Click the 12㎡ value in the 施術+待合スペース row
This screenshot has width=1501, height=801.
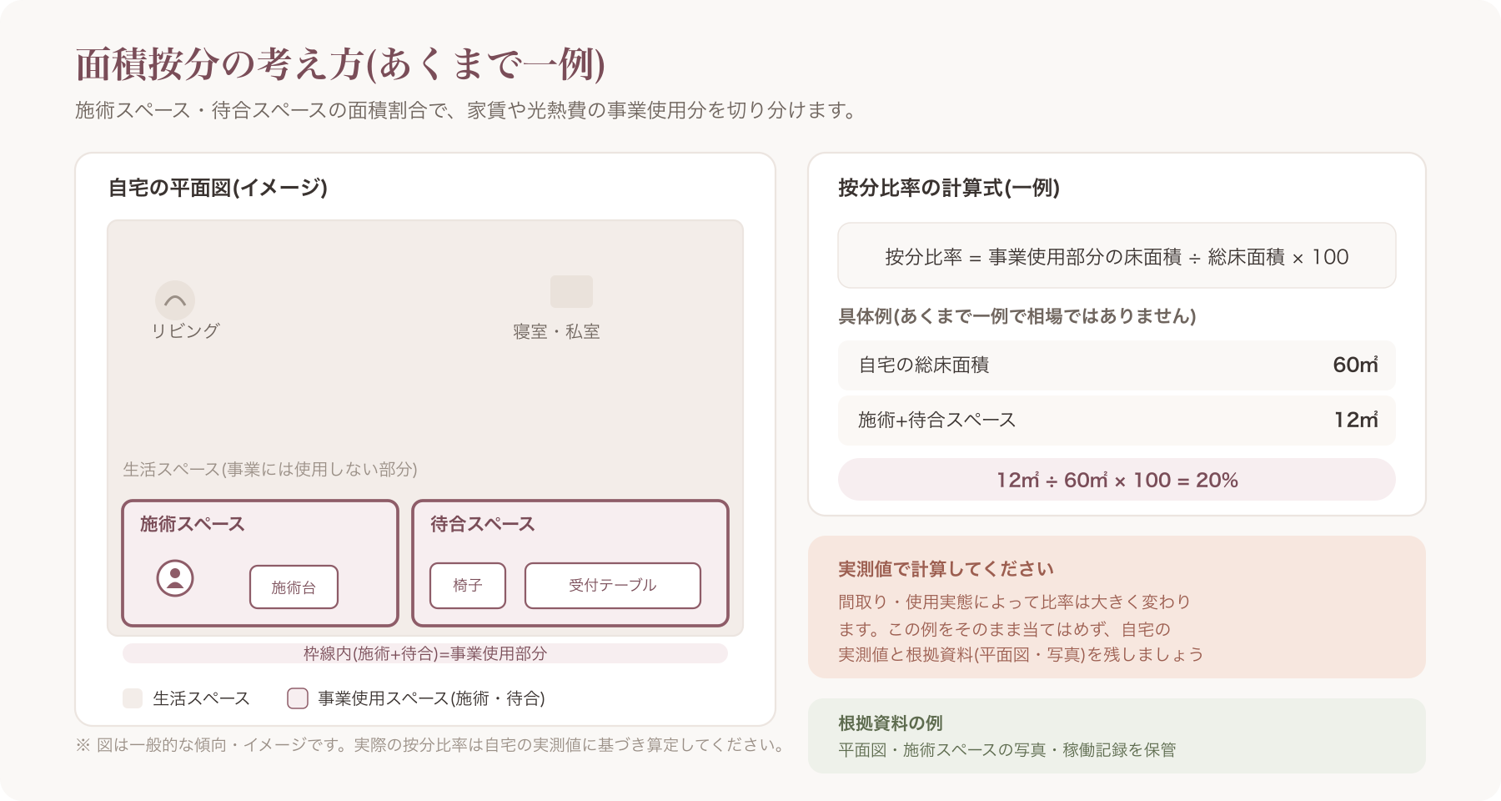[1356, 420]
